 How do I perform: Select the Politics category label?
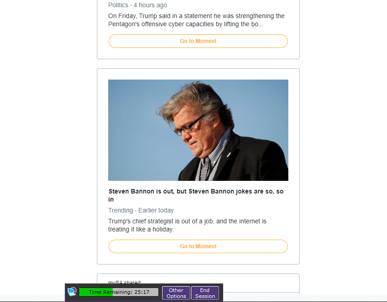(x=118, y=5)
